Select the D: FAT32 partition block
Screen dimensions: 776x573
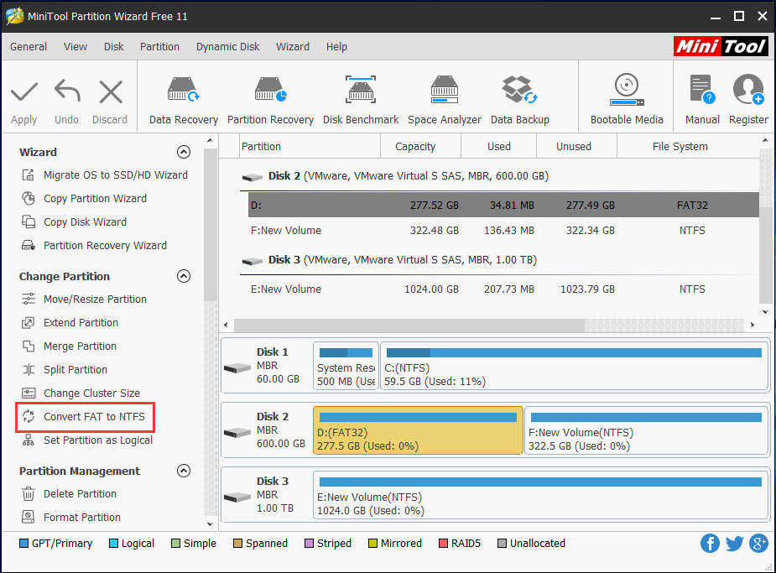417,431
